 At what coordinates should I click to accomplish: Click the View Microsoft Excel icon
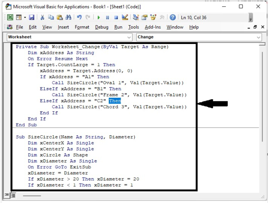click(10, 18)
